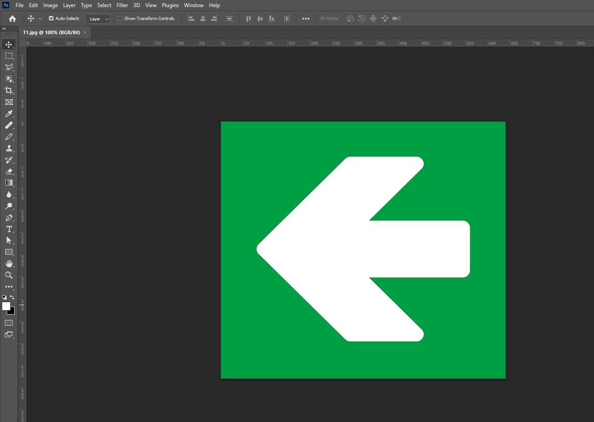Click Align vertical centers icon
The height and width of the screenshot is (422, 594).
pos(260,19)
